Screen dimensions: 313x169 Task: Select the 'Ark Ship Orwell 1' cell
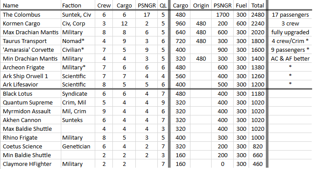click(30, 76)
